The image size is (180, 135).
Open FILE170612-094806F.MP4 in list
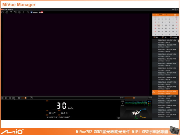point(165,78)
